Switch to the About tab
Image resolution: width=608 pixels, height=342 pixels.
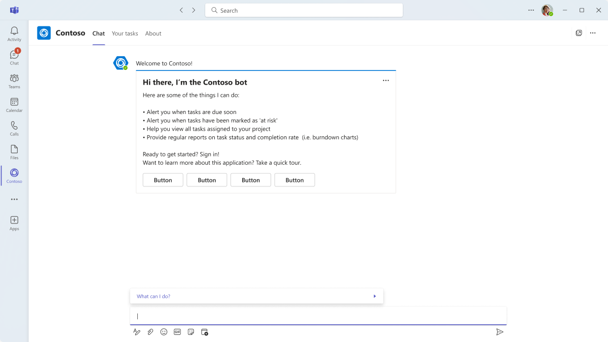tap(153, 33)
